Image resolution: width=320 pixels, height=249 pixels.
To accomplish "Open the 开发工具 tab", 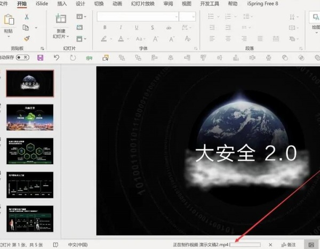I will [210, 4].
